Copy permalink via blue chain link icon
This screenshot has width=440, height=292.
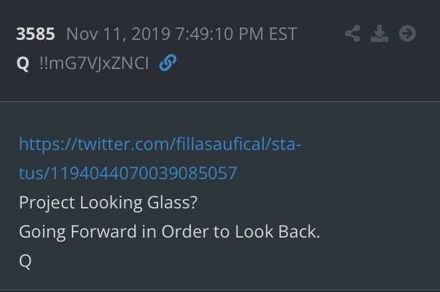click(x=167, y=62)
